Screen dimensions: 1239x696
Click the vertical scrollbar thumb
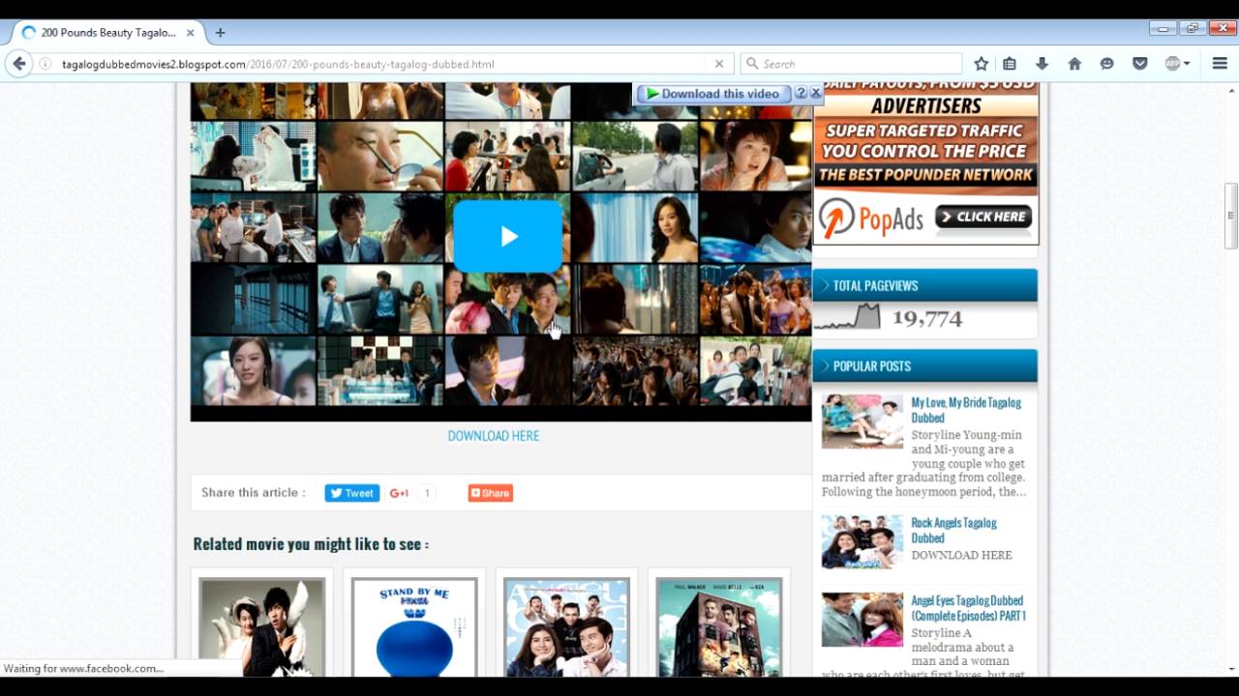(1231, 215)
